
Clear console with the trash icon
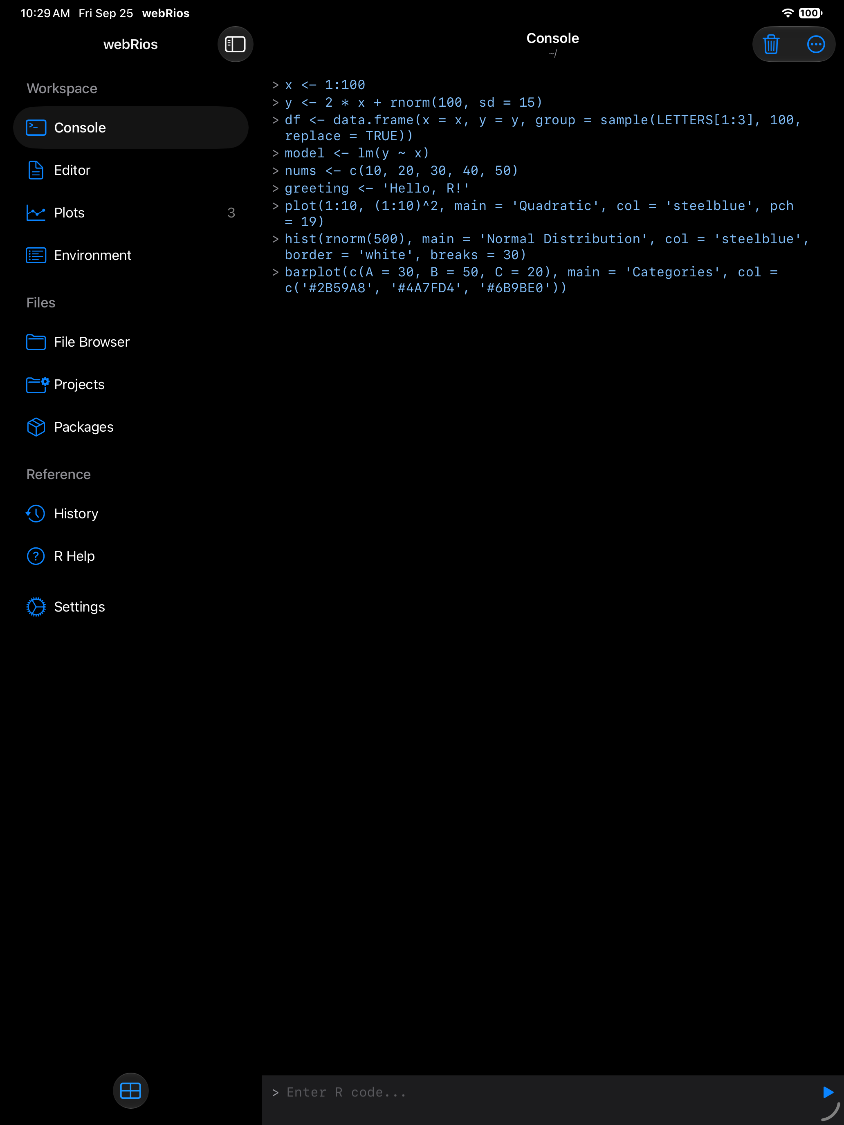[x=771, y=44]
